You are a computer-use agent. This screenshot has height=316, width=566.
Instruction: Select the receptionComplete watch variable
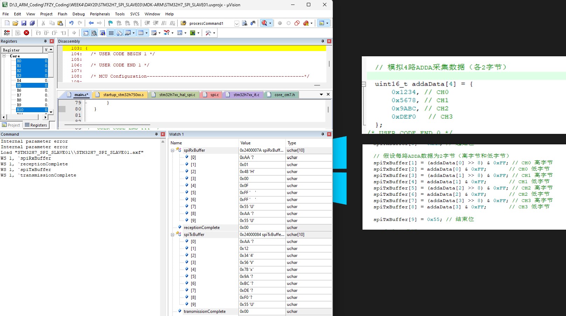tap(201, 228)
